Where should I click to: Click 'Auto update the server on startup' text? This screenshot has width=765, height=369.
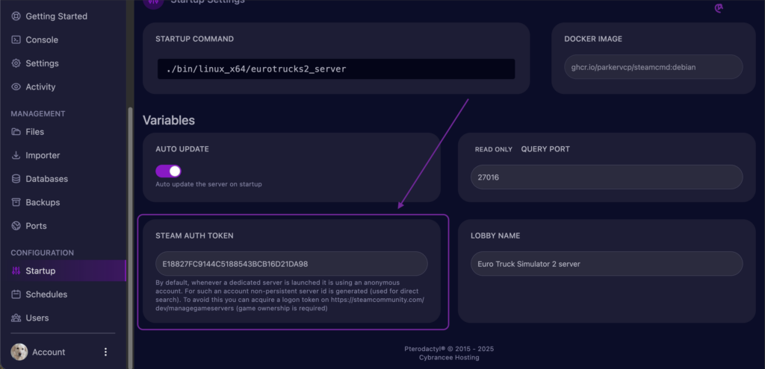pos(209,185)
